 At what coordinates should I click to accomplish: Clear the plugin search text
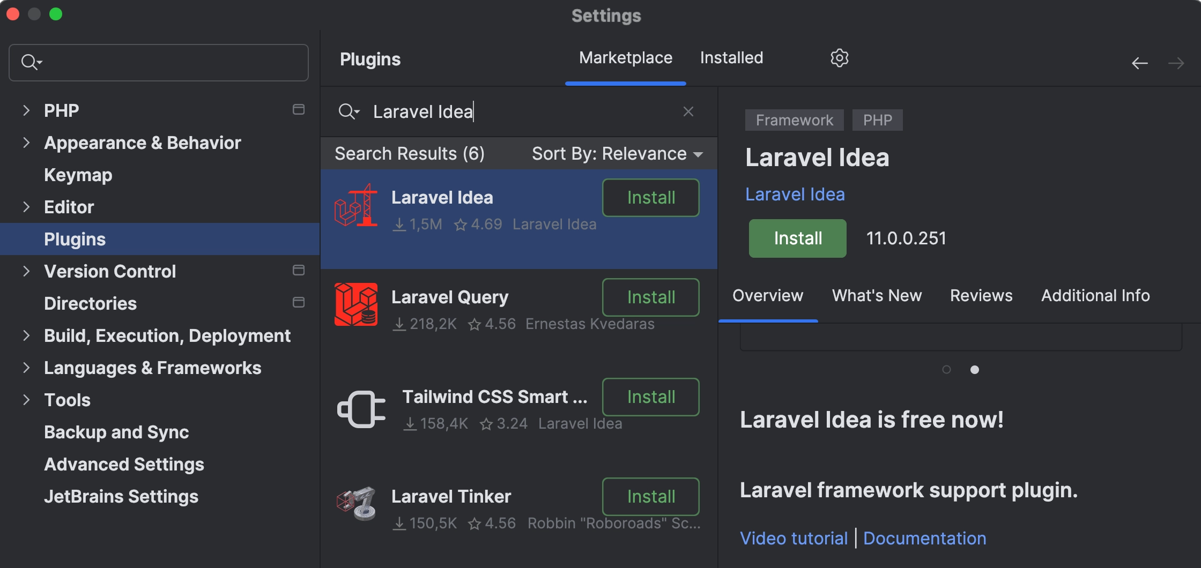click(x=688, y=111)
